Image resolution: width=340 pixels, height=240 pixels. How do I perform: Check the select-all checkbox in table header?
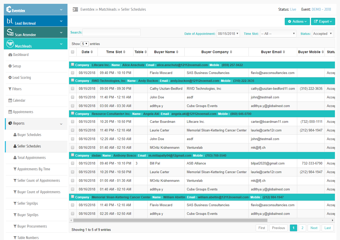click(x=73, y=52)
